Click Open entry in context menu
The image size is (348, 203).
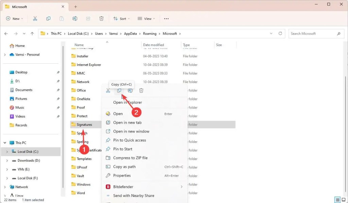pyautogui.click(x=144, y=114)
